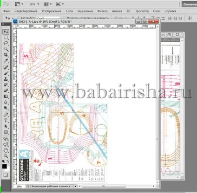Toggle the Показать управляющие элементы checkbox
The image size is (197, 193).
(65, 18)
